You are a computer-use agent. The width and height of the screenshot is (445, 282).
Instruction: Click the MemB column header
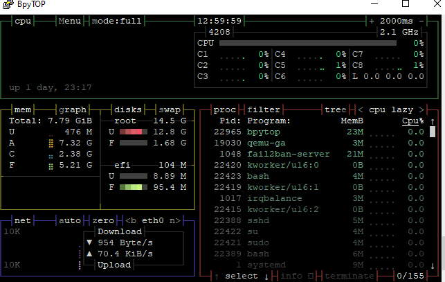pos(352,121)
